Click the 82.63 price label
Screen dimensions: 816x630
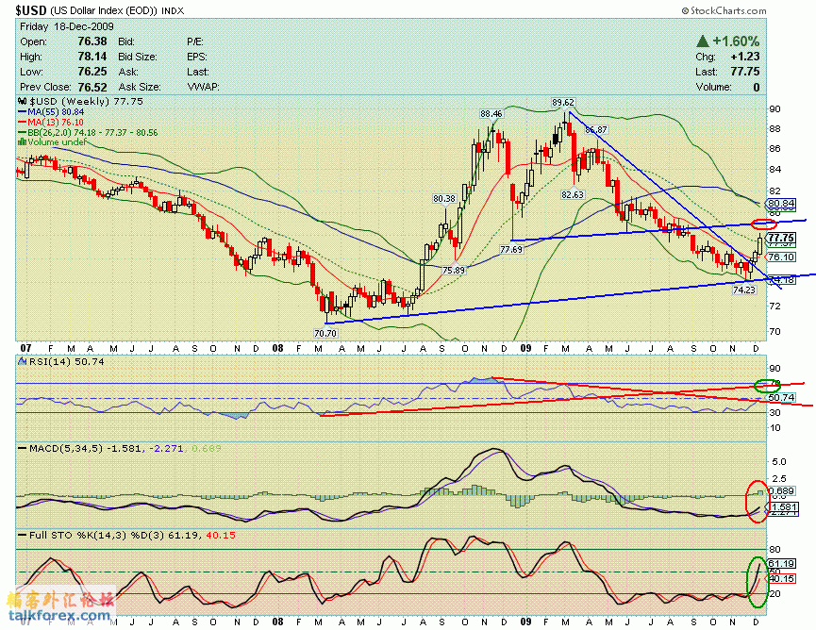(573, 194)
